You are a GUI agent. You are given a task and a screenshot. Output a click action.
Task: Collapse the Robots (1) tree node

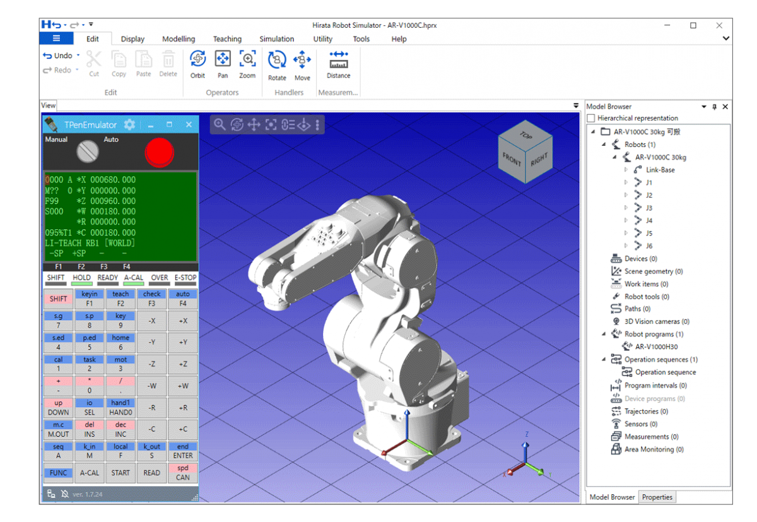[x=604, y=145]
